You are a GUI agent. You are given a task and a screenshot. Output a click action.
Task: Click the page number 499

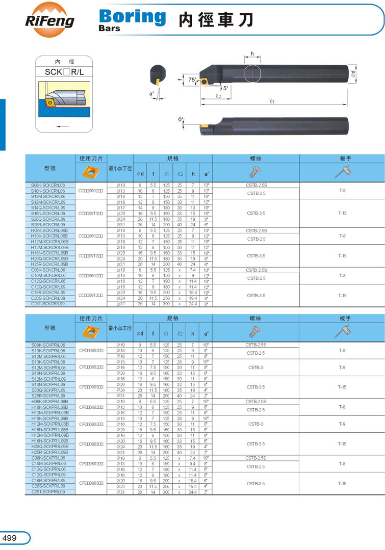11,538
